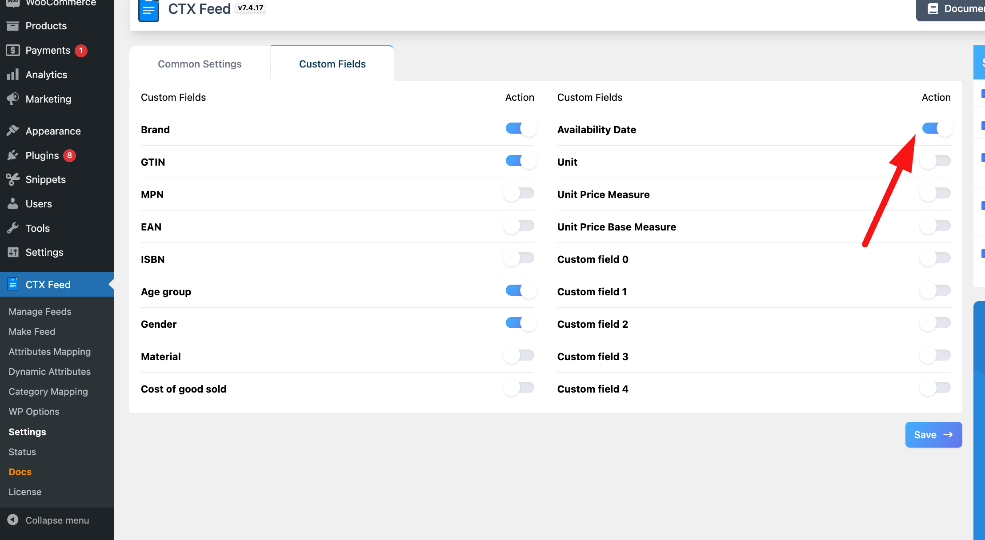Enable the MPN custom field switch
The width and height of the screenshot is (985, 540).
pos(519,194)
